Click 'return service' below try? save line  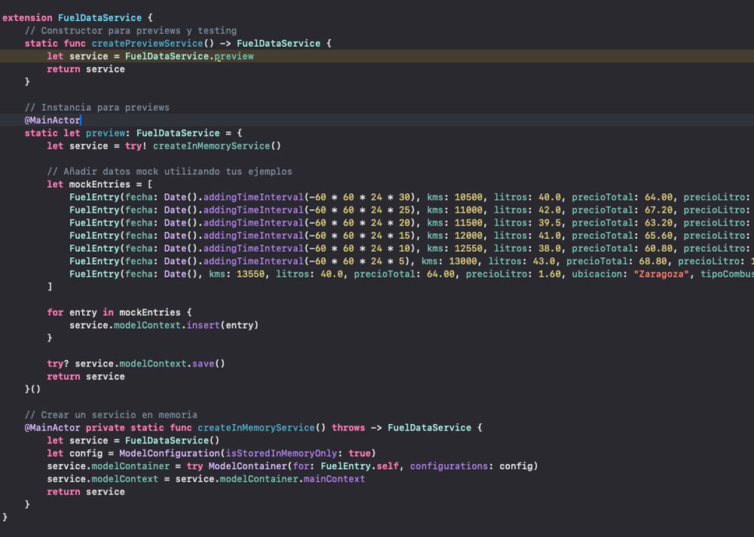click(86, 377)
